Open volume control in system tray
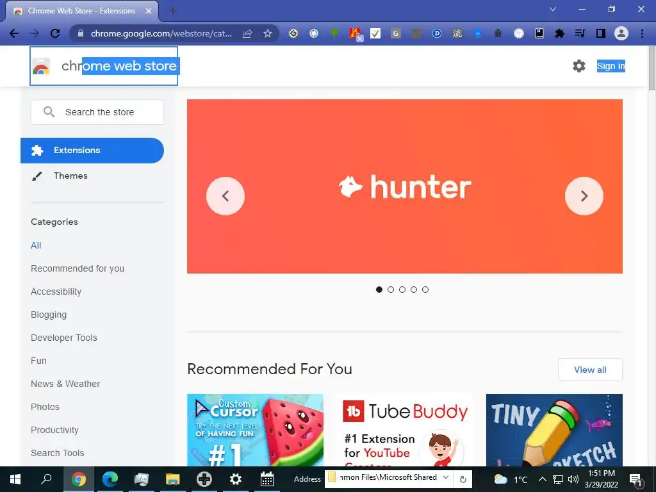The width and height of the screenshot is (656, 492). click(x=573, y=479)
